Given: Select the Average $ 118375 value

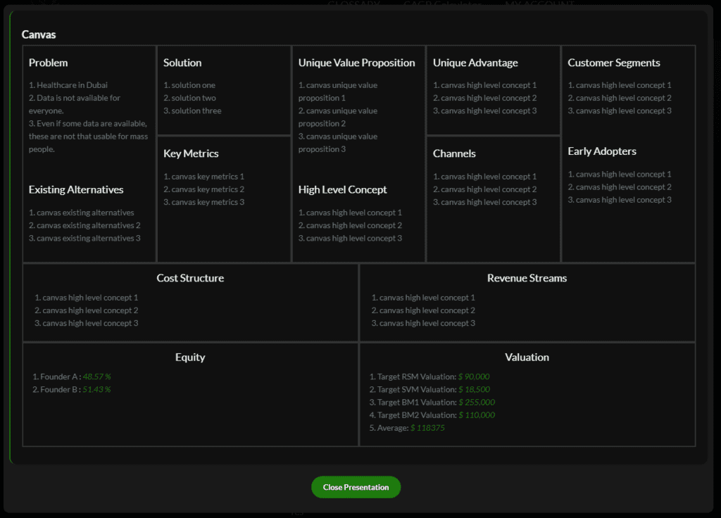Looking at the screenshot, I should [427, 429].
